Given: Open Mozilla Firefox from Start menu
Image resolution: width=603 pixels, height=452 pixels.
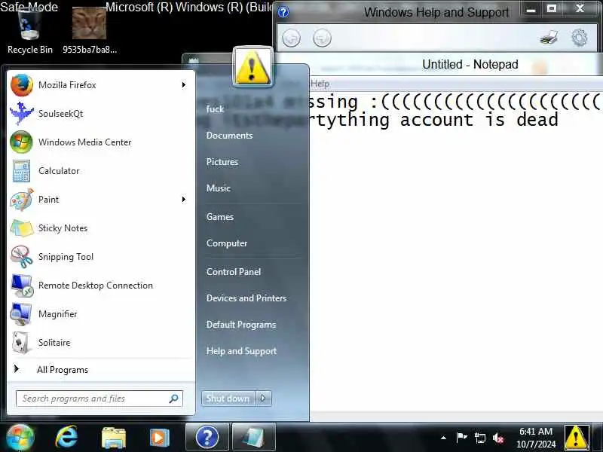Looking at the screenshot, I should 100,85.
